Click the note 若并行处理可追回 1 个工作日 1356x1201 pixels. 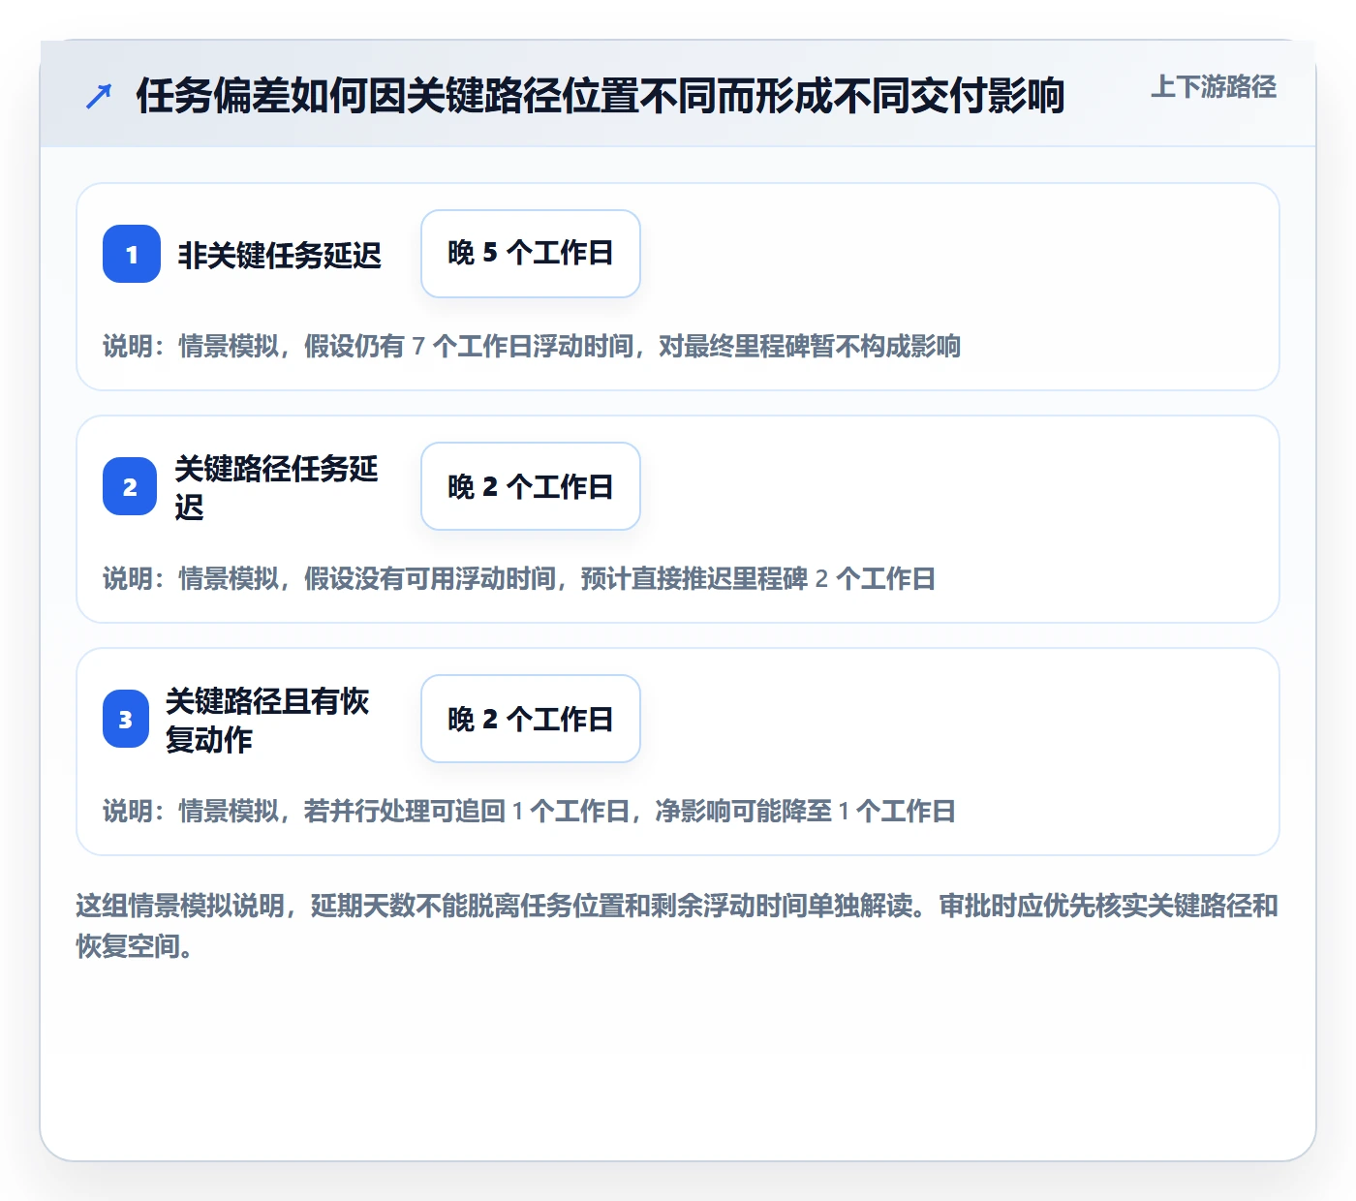click(x=529, y=811)
